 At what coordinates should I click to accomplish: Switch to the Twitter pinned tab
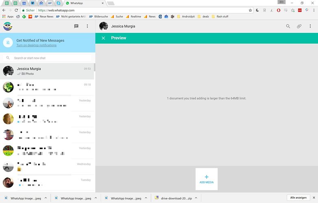pyautogui.click(x=33, y=3)
